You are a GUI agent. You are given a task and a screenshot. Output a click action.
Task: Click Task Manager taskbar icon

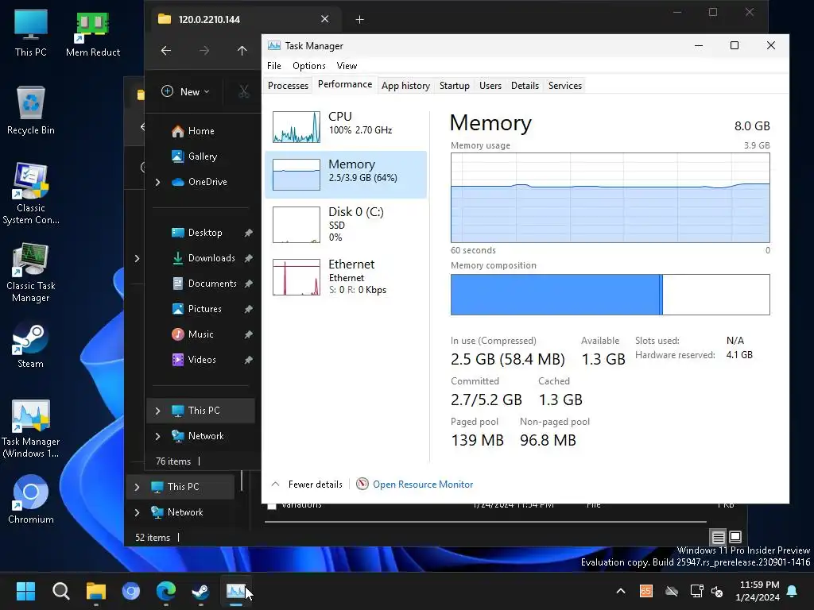[235, 591]
